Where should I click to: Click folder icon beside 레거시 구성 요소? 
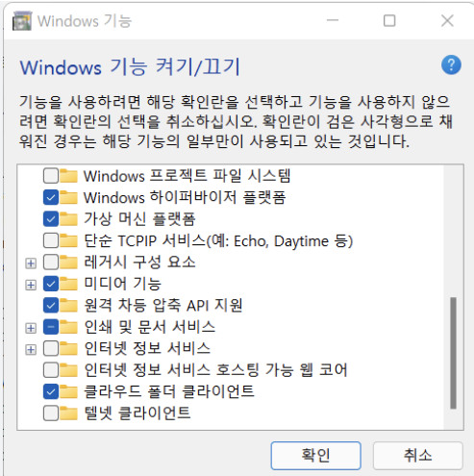pos(68,262)
